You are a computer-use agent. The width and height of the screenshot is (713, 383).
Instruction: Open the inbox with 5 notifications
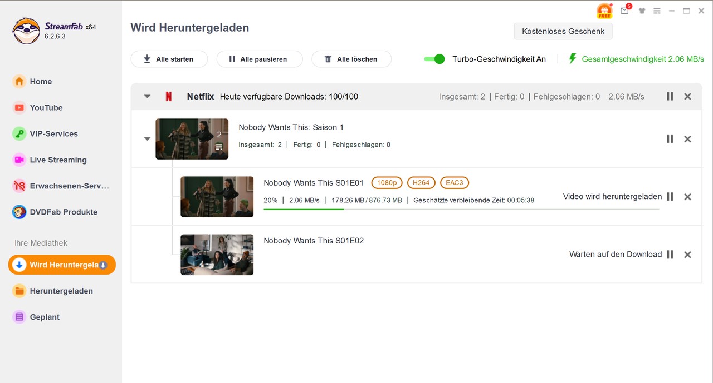624,11
